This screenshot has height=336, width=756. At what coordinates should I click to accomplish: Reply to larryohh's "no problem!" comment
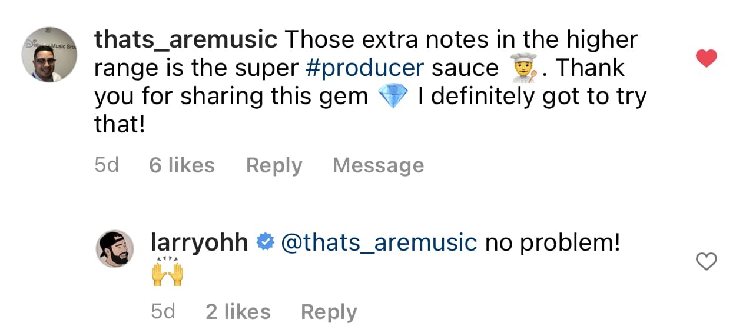(x=329, y=311)
